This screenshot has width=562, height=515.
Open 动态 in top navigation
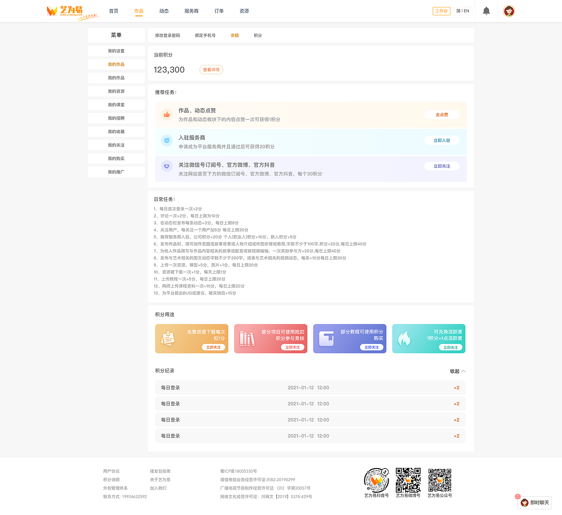click(164, 11)
